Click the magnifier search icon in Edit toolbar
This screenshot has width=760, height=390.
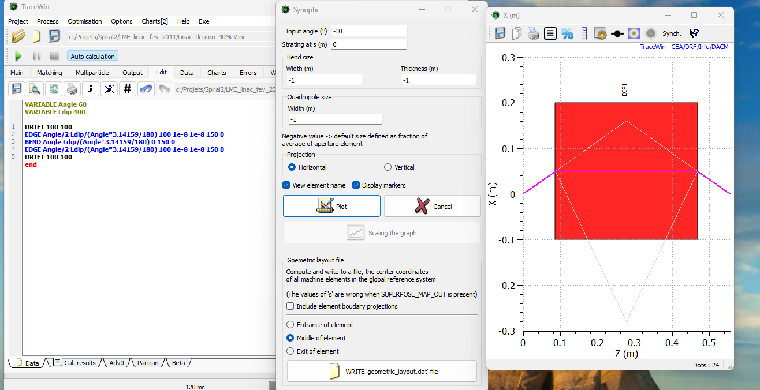(x=35, y=89)
